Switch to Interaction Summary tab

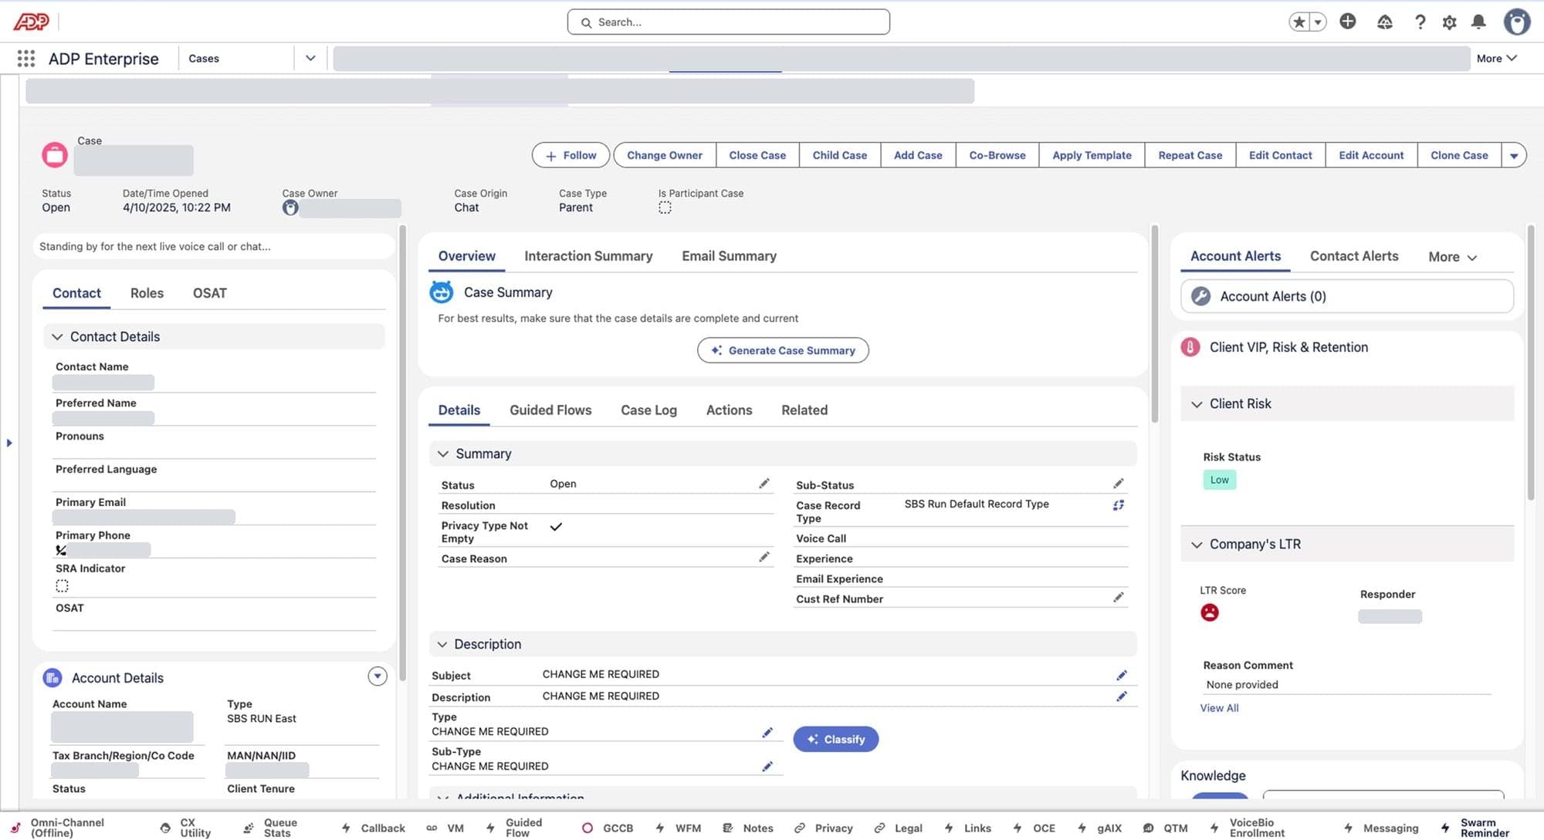point(588,256)
